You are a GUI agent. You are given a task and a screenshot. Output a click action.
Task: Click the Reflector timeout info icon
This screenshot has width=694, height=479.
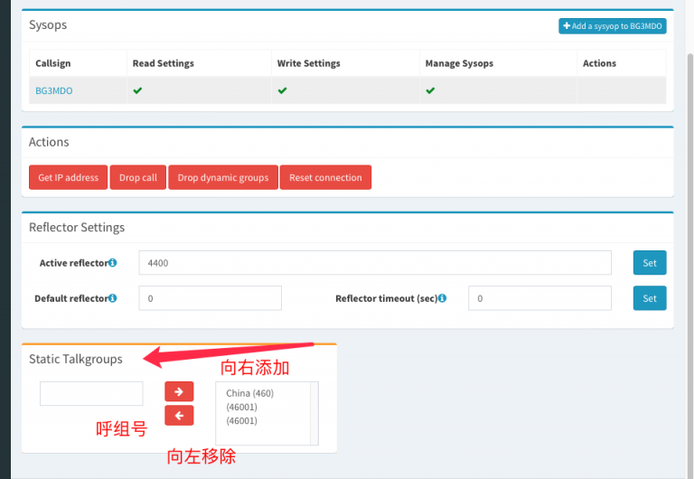click(442, 298)
